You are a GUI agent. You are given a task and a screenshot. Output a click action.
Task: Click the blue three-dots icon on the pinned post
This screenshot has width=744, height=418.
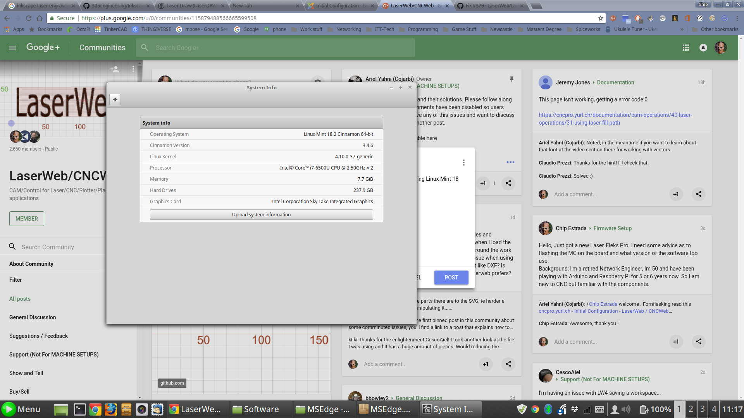click(x=510, y=162)
